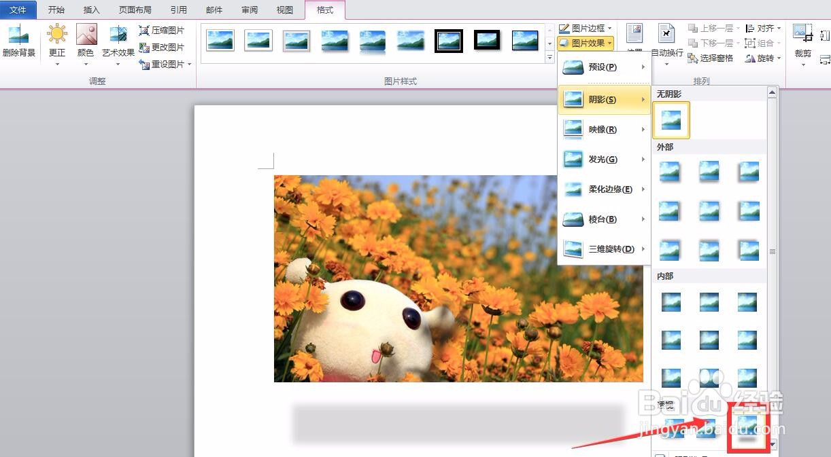Screen dimensions: 831x457
Task: Switch to the 插入 Insert tab
Action: coord(91,10)
